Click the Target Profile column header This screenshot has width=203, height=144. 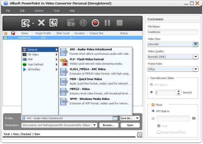43,33
